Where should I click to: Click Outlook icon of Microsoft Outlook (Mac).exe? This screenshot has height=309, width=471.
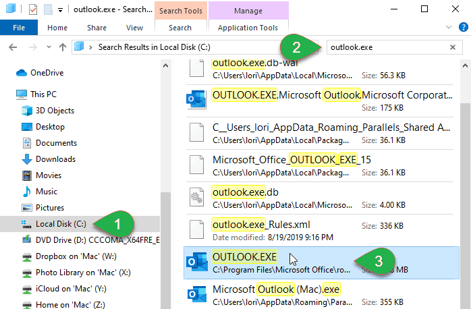197,293
